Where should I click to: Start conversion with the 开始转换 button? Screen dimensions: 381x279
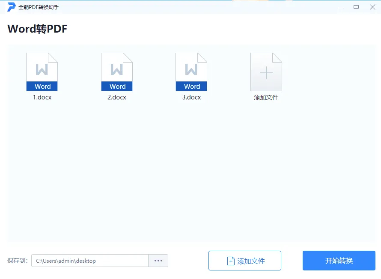coord(339,261)
